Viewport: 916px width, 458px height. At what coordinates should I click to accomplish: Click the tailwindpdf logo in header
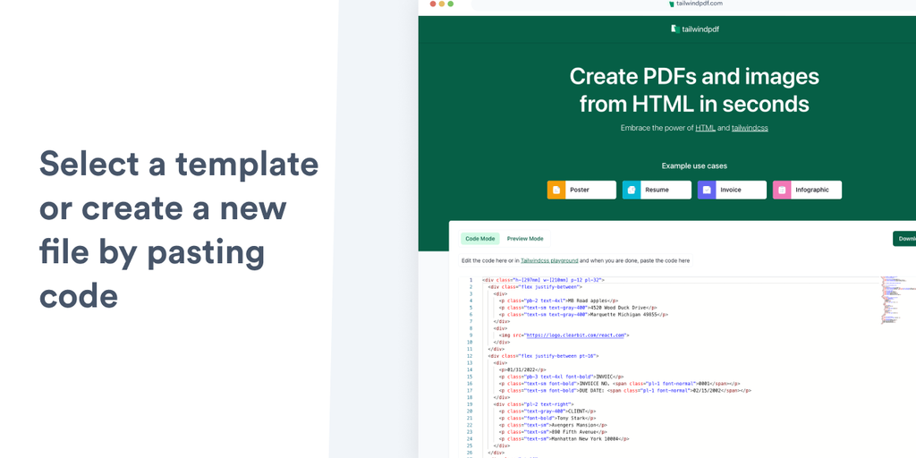coord(695,29)
